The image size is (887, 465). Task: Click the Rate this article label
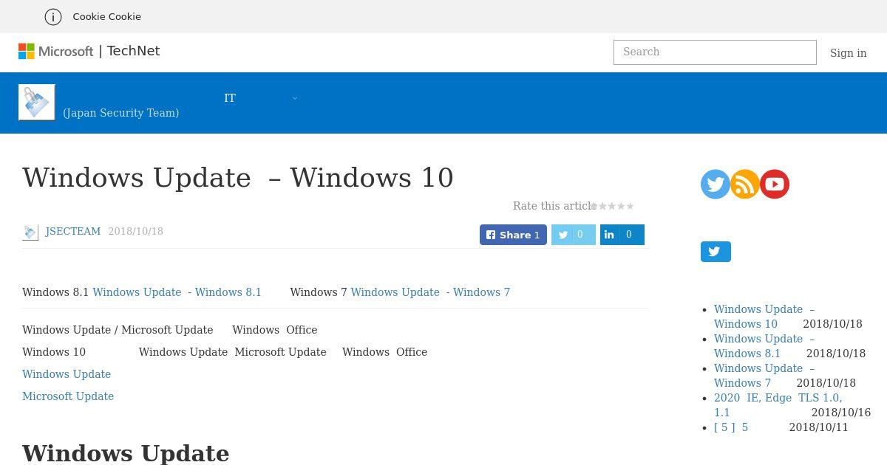[554, 206]
